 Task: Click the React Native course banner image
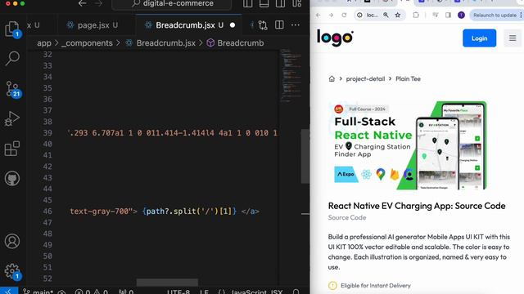pyautogui.click(x=408, y=145)
